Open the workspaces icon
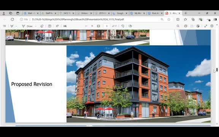The image size is (219, 137). (11, 13)
